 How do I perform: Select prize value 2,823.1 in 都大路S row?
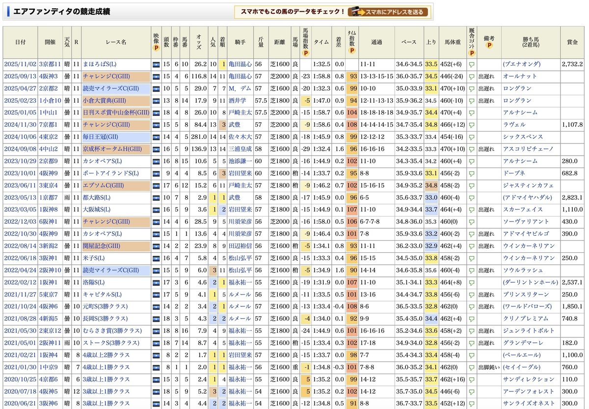(x=572, y=197)
